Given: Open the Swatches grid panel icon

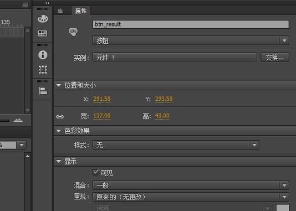Looking at the screenshot, I should 43,33.
